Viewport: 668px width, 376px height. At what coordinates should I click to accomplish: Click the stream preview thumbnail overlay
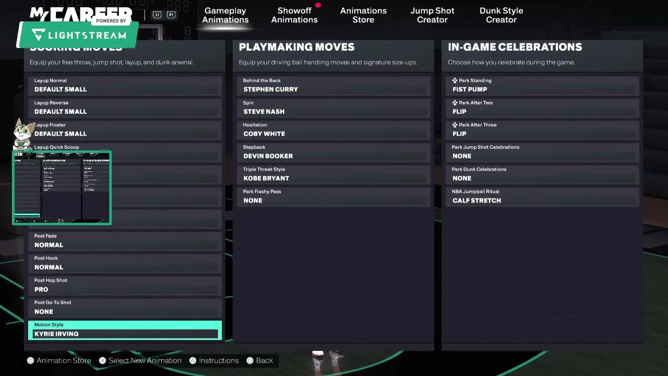click(x=62, y=188)
